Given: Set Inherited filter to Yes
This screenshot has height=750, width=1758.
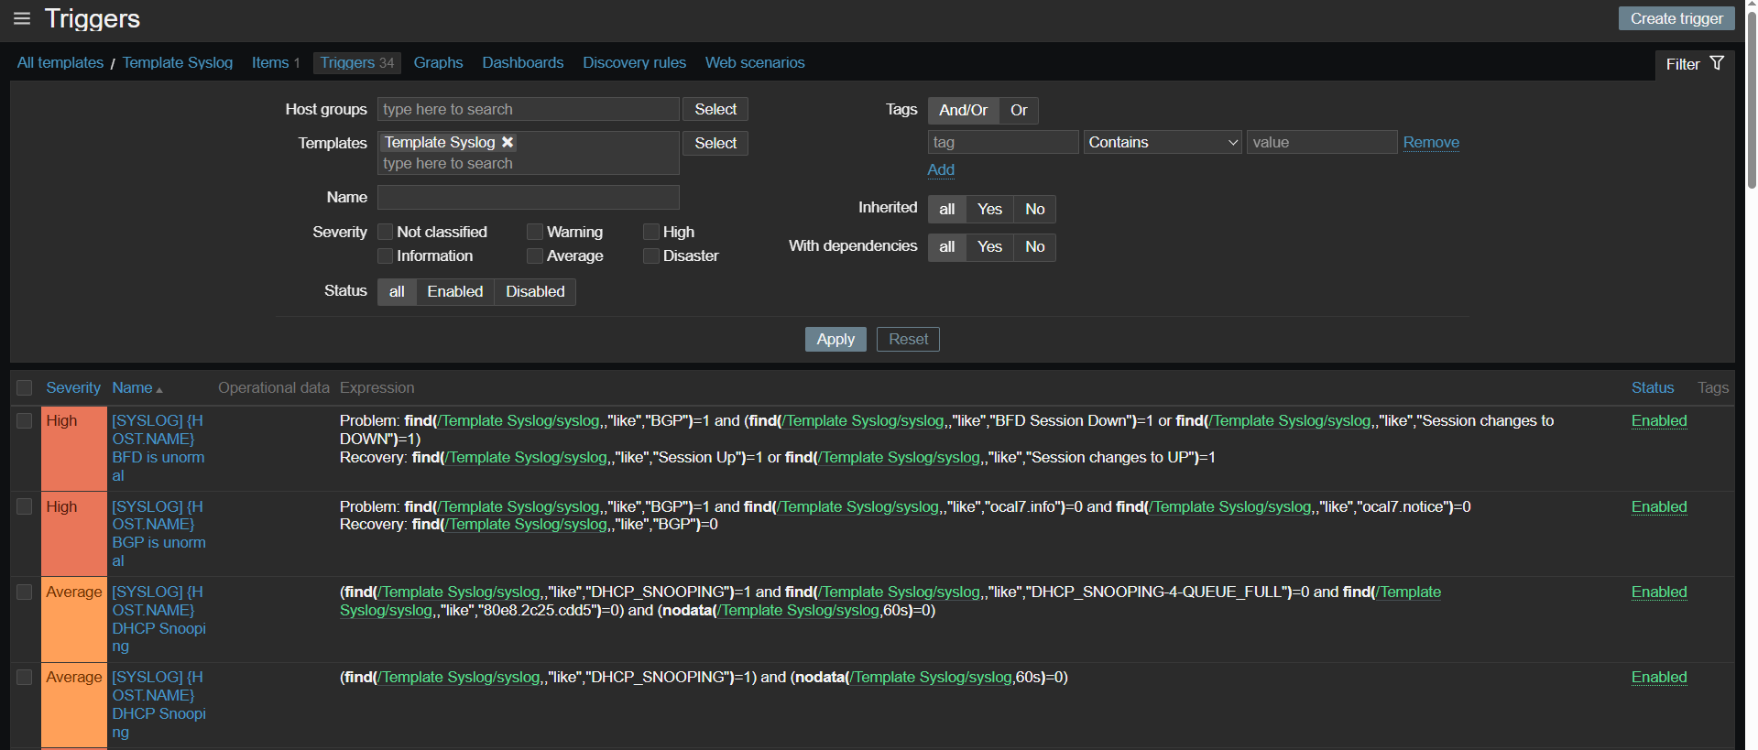Looking at the screenshot, I should [989, 209].
